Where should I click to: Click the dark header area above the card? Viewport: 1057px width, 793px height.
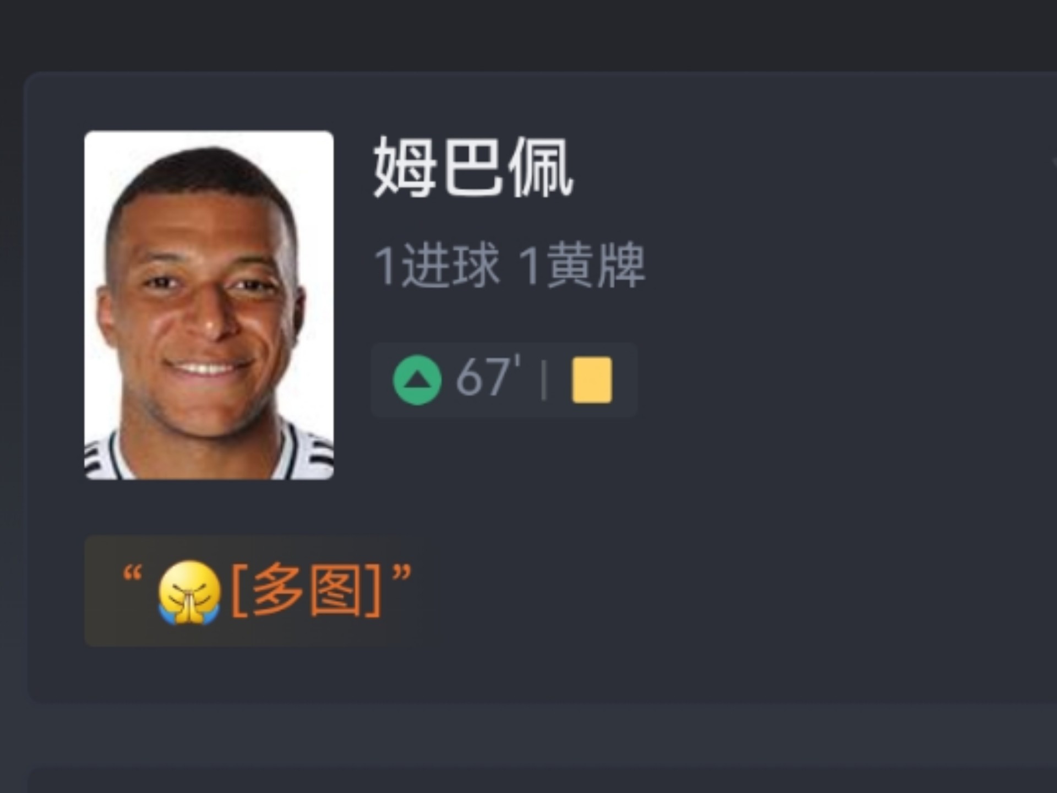point(528,33)
